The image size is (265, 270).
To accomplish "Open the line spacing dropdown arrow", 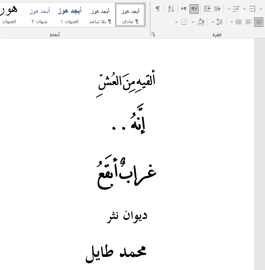I will [x=213, y=22].
